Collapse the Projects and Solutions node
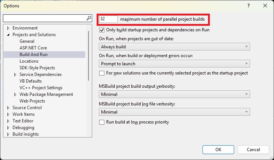 [x=8, y=35]
